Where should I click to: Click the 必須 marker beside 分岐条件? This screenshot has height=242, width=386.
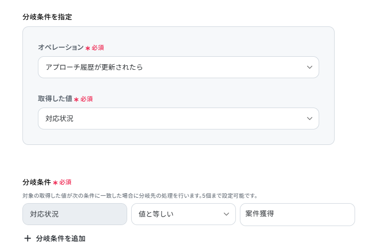click(x=65, y=182)
